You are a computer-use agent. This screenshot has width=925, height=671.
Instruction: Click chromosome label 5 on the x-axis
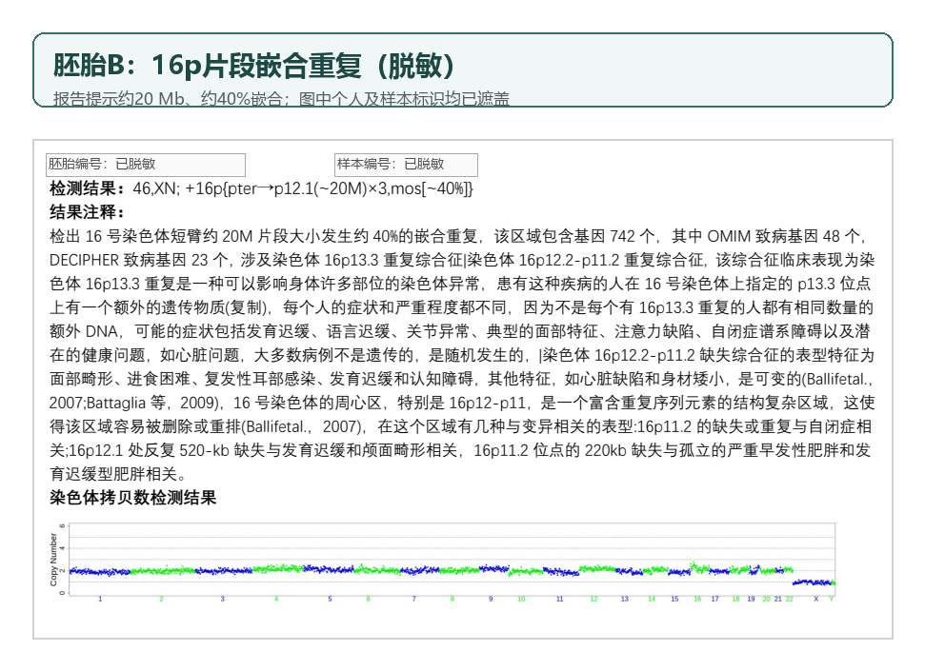330,599
